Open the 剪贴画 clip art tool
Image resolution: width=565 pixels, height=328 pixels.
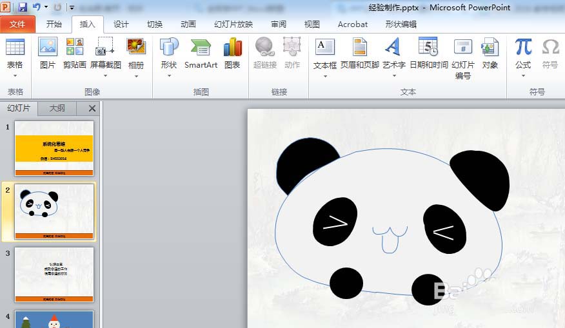[75, 47]
